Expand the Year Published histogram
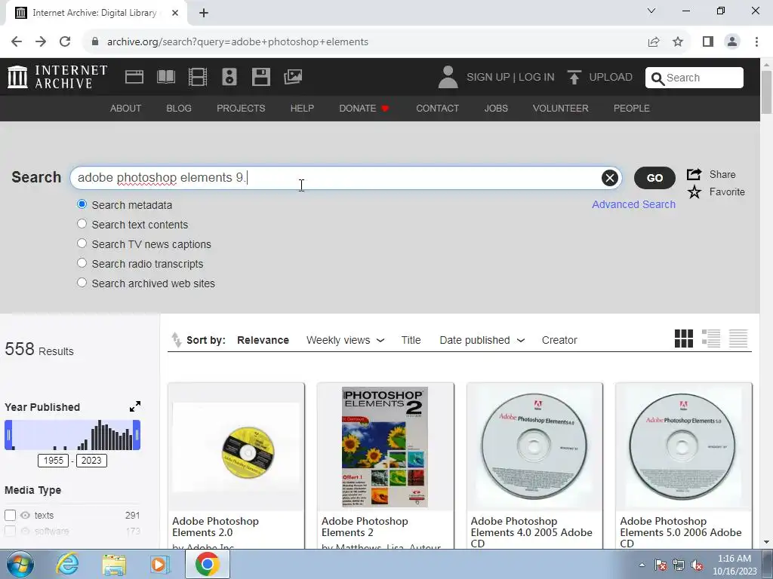This screenshot has height=579, width=773. click(x=135, y=406)
